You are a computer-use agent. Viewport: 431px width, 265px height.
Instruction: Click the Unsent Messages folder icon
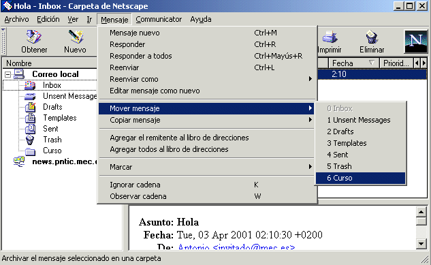[x=30, y=96]
